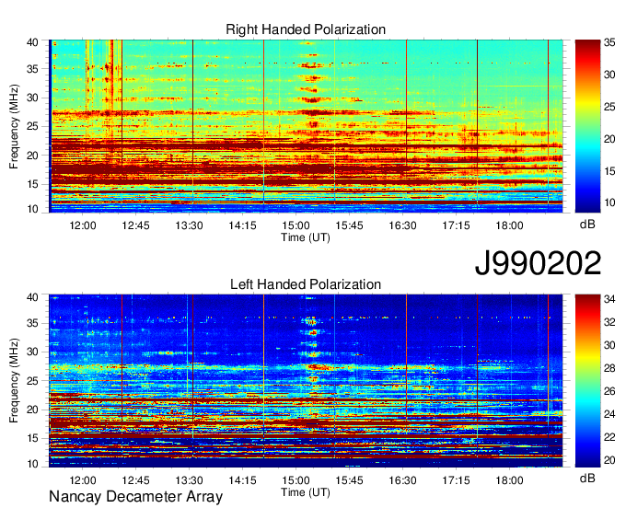Click the 17:15 tick on the Right Handed time axis
Viewport: 626px width, 508px height.
point(456,225)
